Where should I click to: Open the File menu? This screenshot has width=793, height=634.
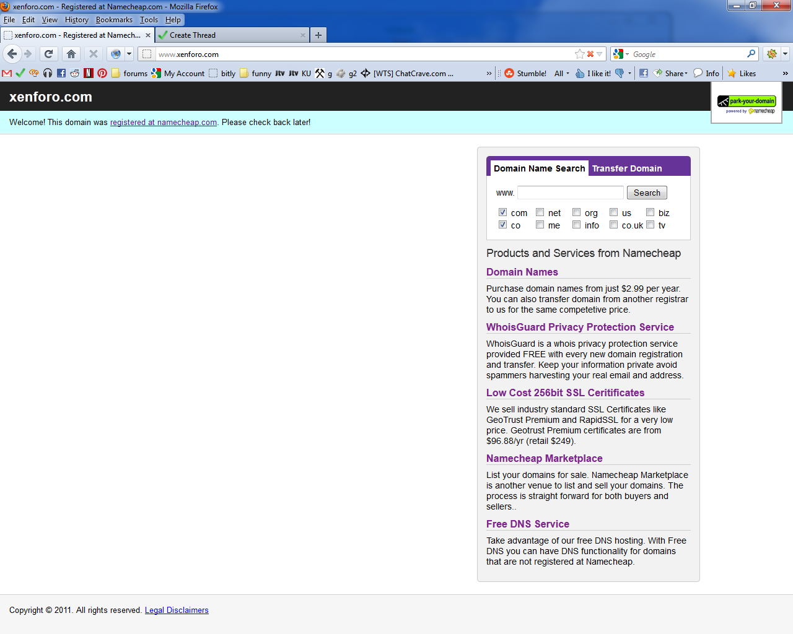tap(9, 20)
